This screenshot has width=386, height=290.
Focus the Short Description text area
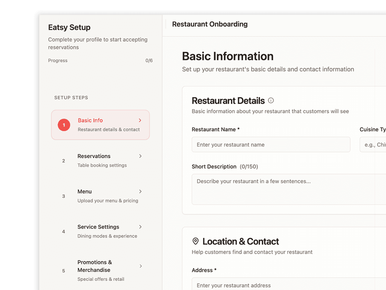pyautogui.click(x=289, y=189)
